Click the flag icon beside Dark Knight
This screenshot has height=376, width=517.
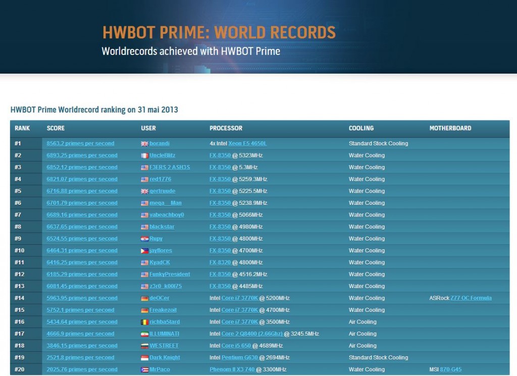[x=144, y=358]
